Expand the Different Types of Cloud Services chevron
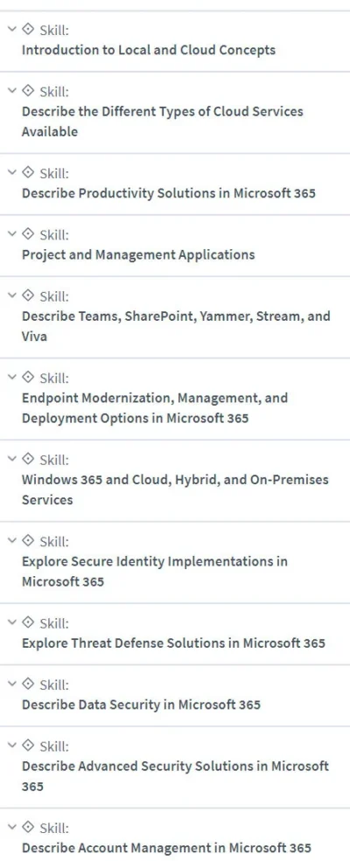The width and height of the screenshot is (350, 861). pyautogui.click(x=12, y=91)
